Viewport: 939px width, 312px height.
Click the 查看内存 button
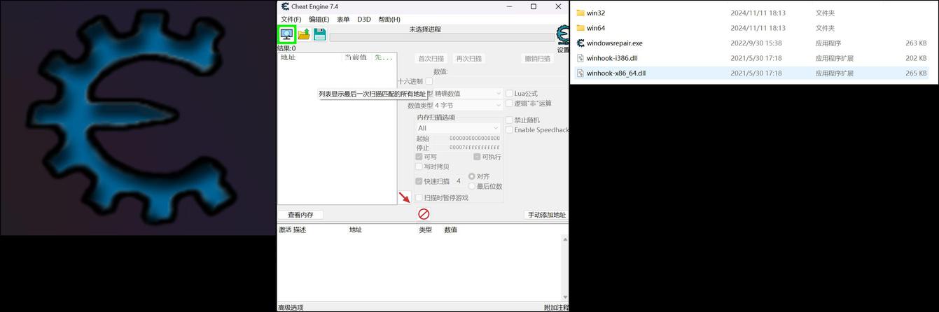pos(300,215)
